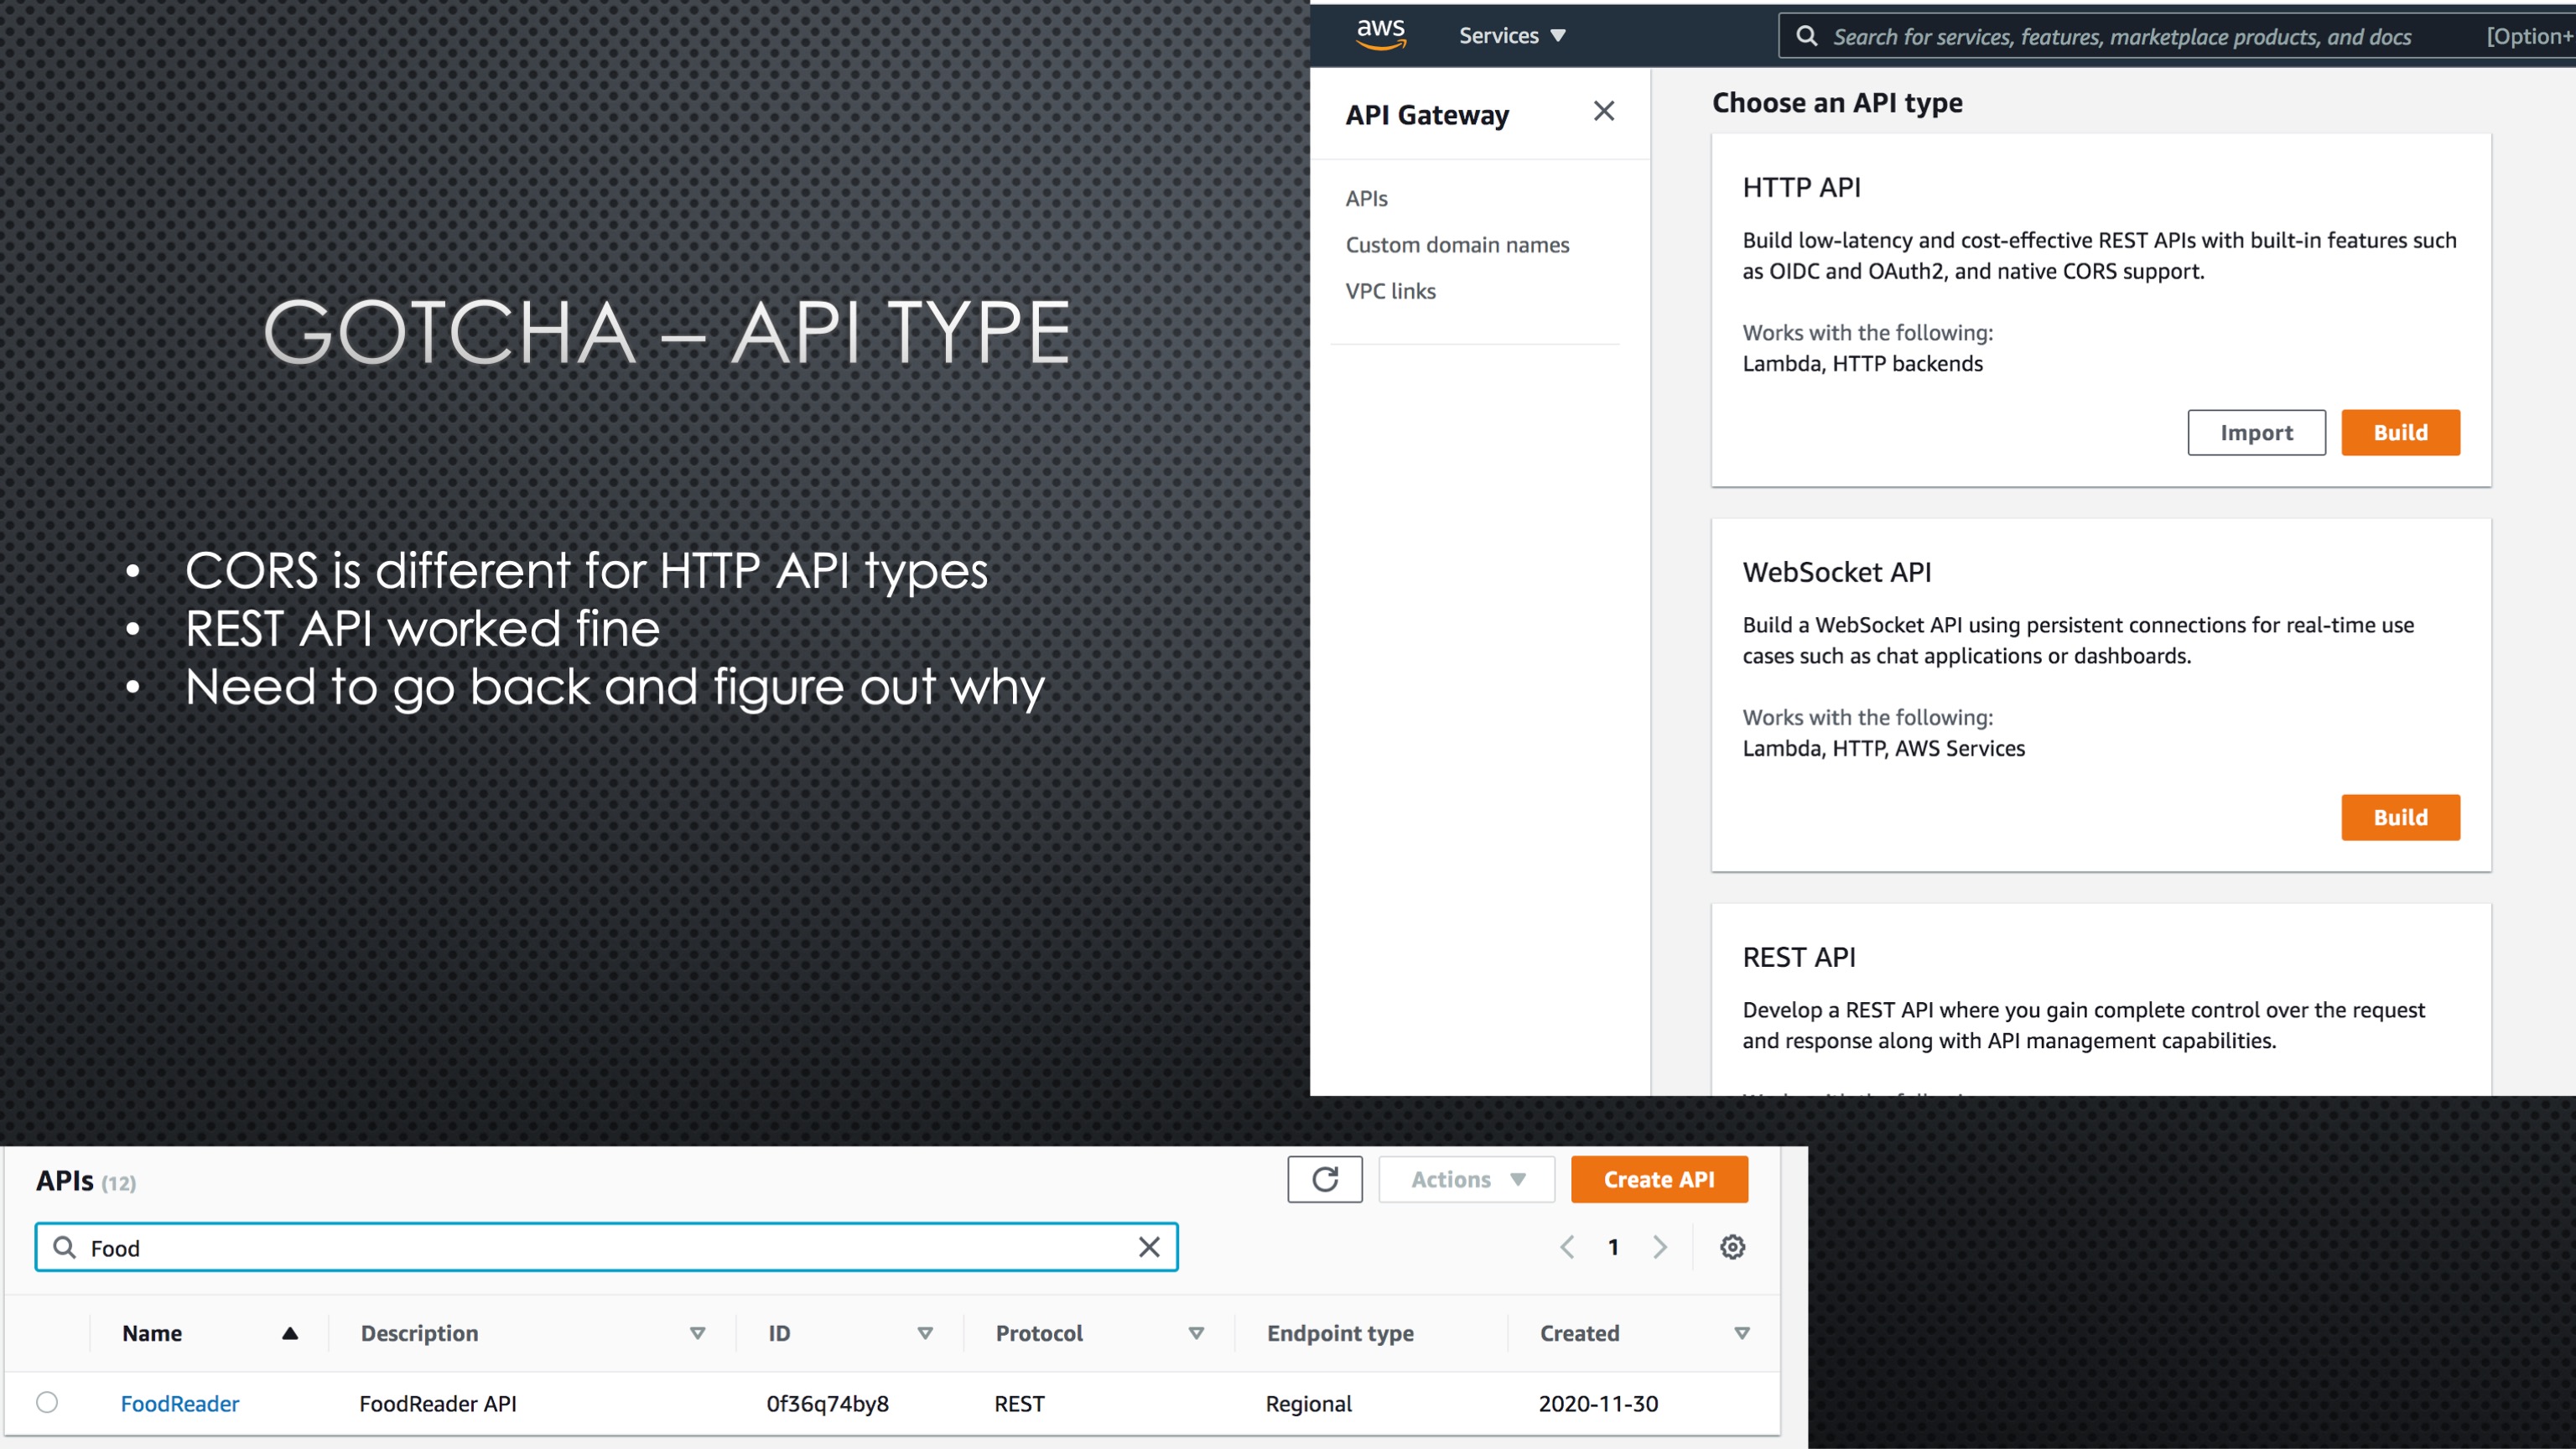Viewport: 2576px width, 1449px height.
Task: Click the Endpoint type column header
Action: [1340, 1333]
